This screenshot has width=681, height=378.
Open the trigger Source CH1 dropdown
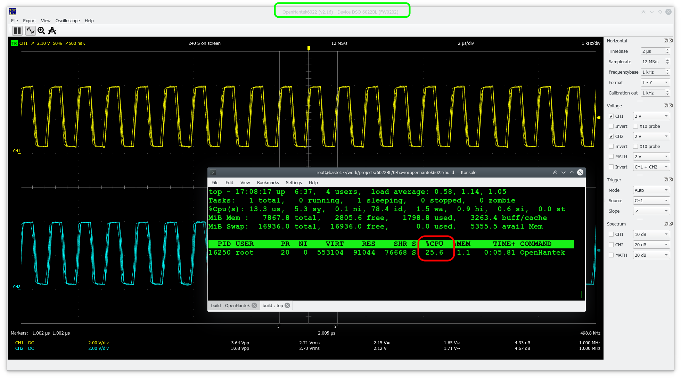[651, 200]
